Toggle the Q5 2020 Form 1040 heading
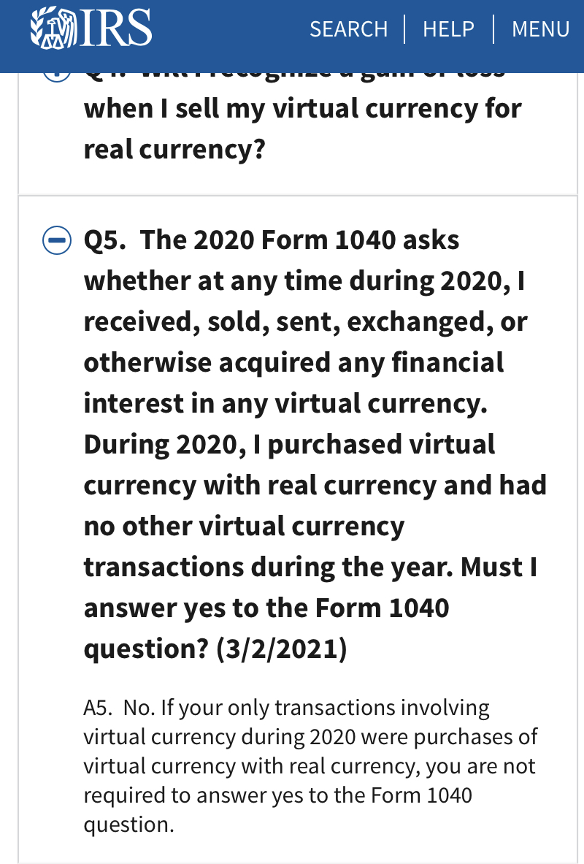 315,444
